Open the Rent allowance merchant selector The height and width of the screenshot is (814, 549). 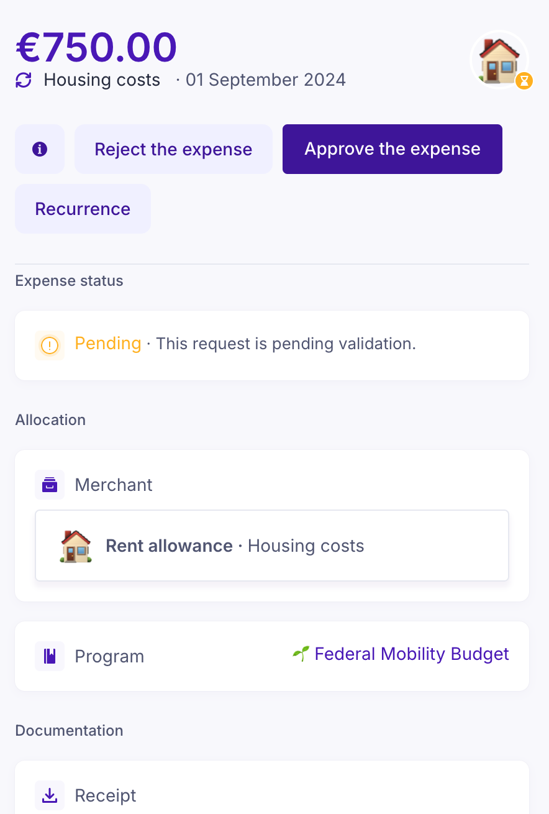pos(272,546)
